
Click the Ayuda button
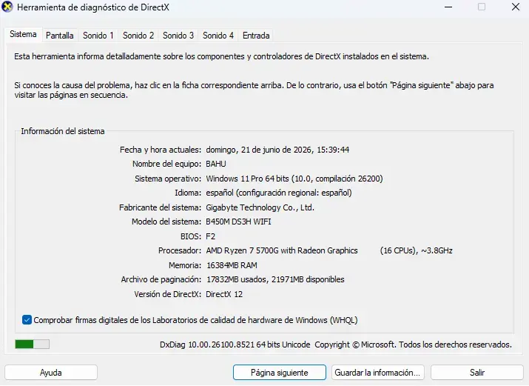(x=51, y=373)
